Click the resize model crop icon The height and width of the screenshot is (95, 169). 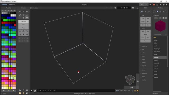pos(115,8)
